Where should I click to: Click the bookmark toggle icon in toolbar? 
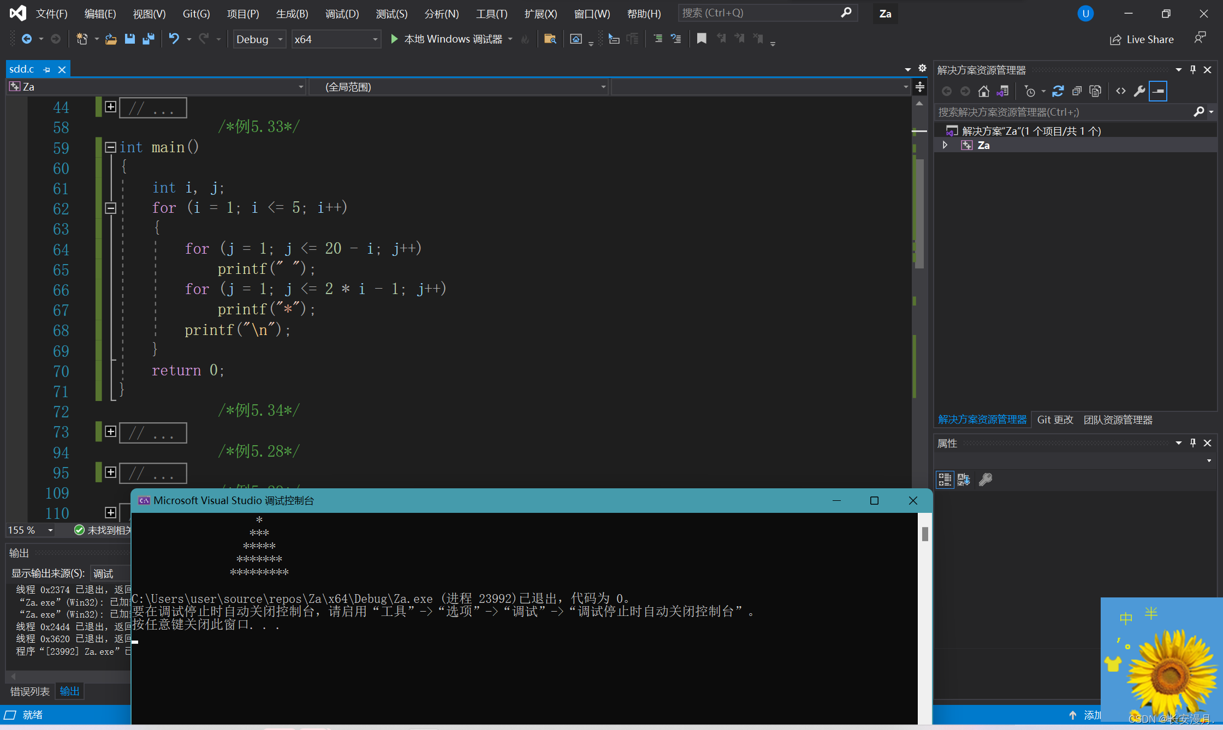(x=702, y=39)
